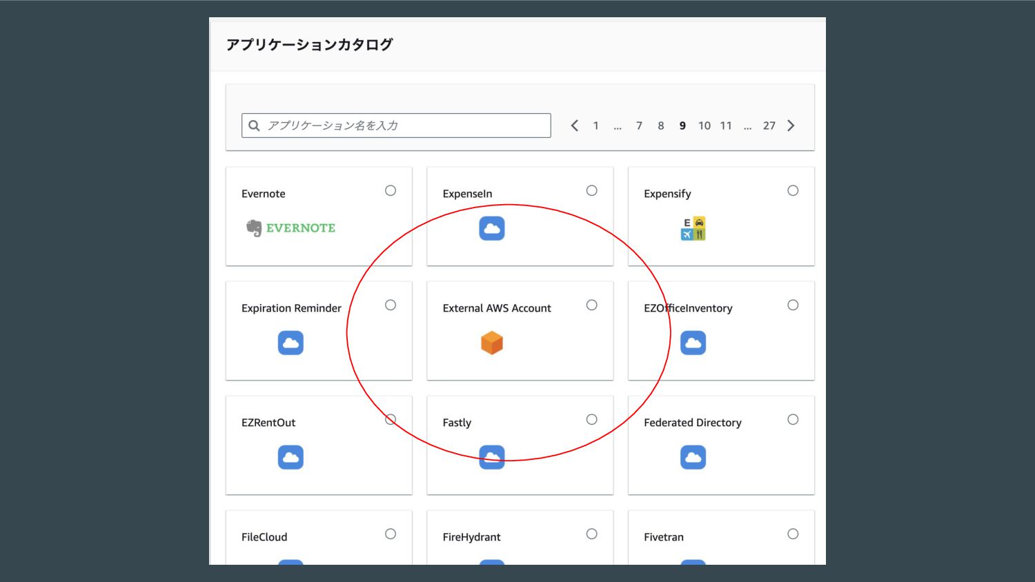Select the Federated Directory radio button
Viewport: 1035px width, 582px height.
[x=793, y=419]
